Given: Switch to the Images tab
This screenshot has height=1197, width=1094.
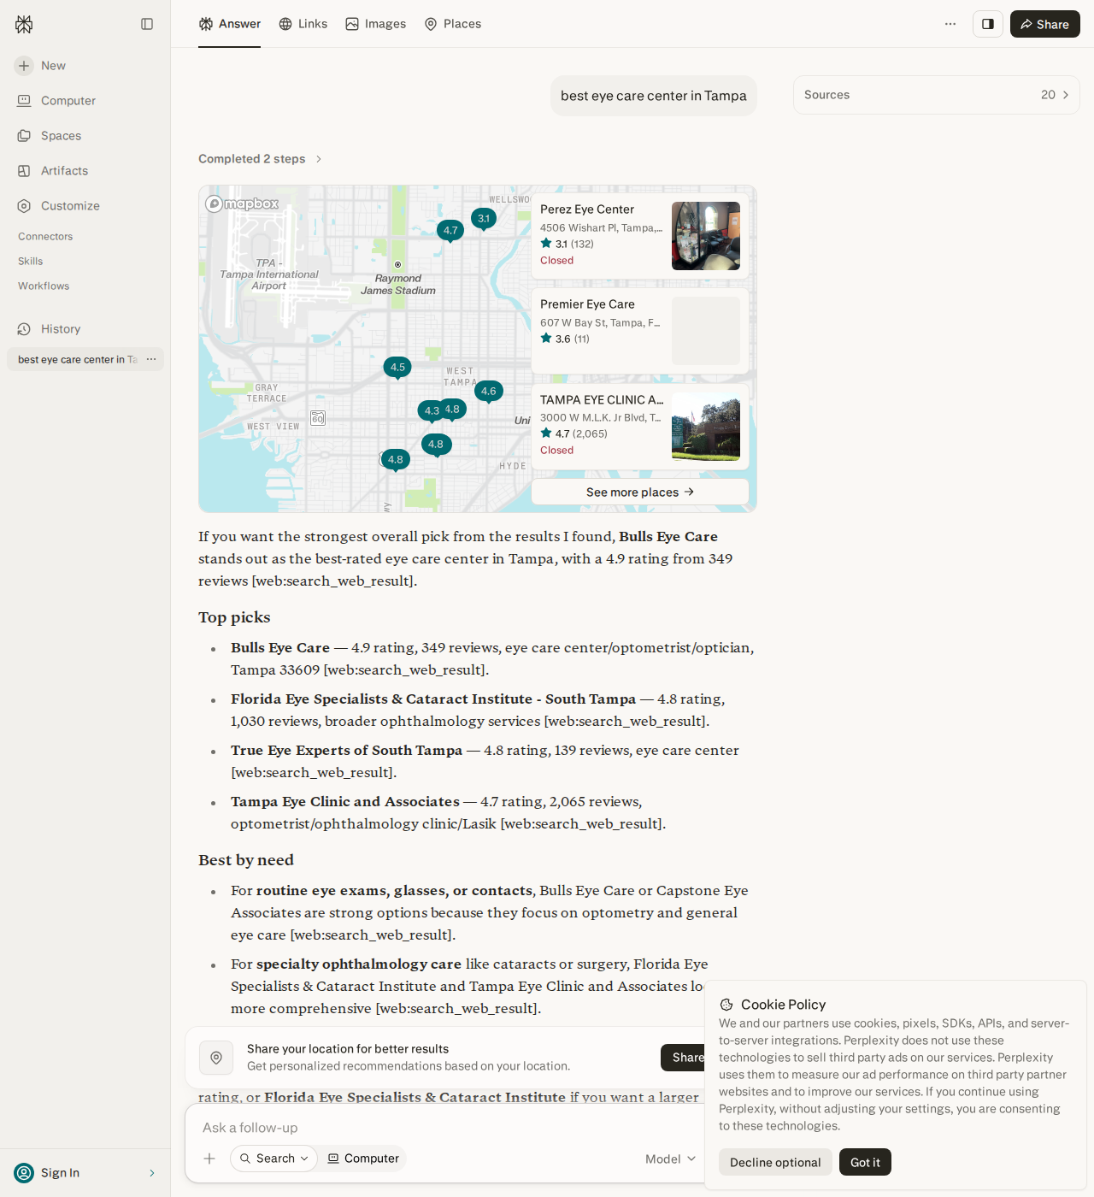Looking at the screenshot, I should (x=376, y=24).
